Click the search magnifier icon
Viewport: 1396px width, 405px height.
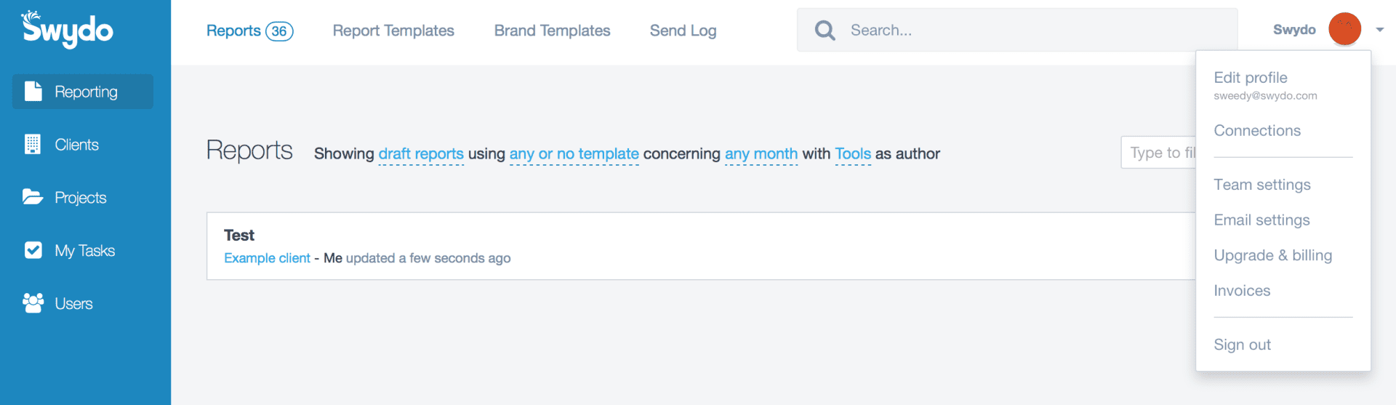(x=825, y=30)
